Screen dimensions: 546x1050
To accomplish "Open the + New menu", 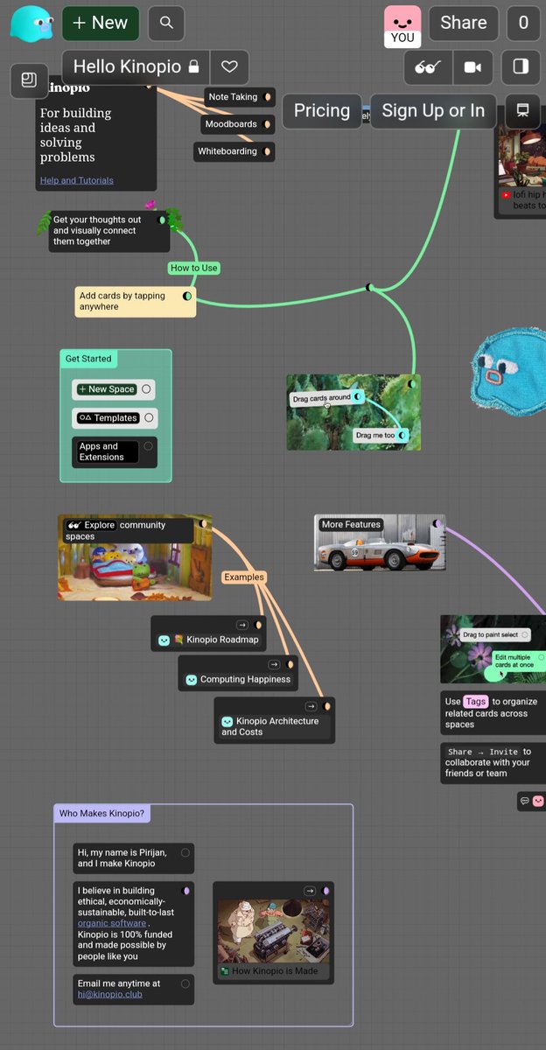I will tap(101, 24).
